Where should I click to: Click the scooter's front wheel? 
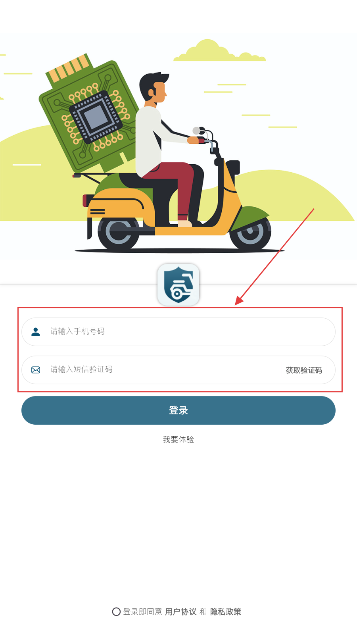[250, 233]
